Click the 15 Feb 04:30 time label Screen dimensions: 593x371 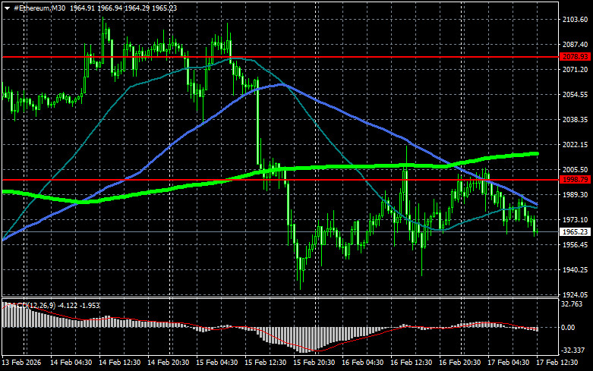pos(216,363)
